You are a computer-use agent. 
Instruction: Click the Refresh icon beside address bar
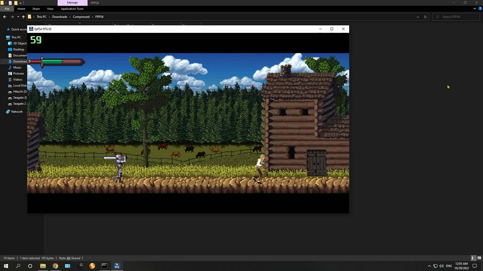425,17
